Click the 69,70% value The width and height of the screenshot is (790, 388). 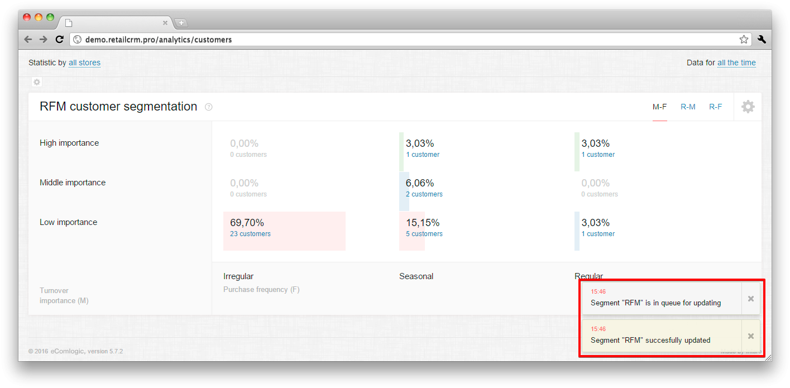click(x=247, y=223)
